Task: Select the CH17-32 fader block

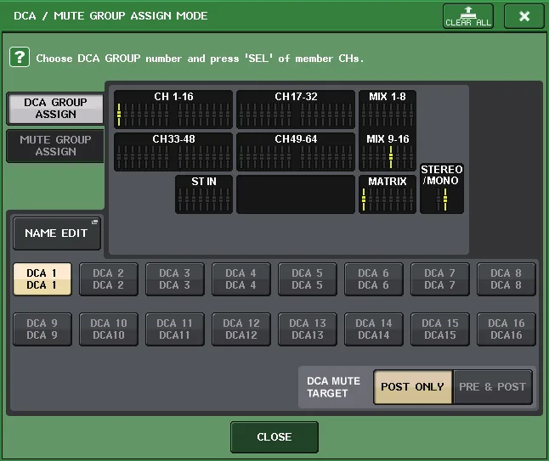Action: click(x=296, y=110)
